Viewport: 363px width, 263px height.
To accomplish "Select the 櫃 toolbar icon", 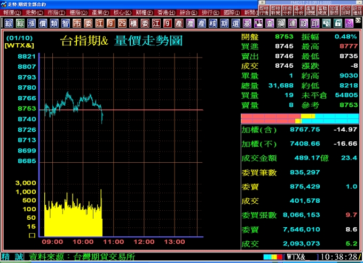I will pyautogui.click(x=133, y=23).
